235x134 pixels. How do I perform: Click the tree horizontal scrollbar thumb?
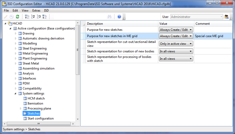pyautogui.click(x=38, y=124)
